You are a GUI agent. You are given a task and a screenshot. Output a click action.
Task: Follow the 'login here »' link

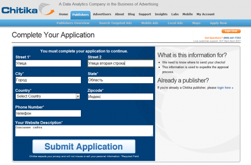(x=225, y=88)
